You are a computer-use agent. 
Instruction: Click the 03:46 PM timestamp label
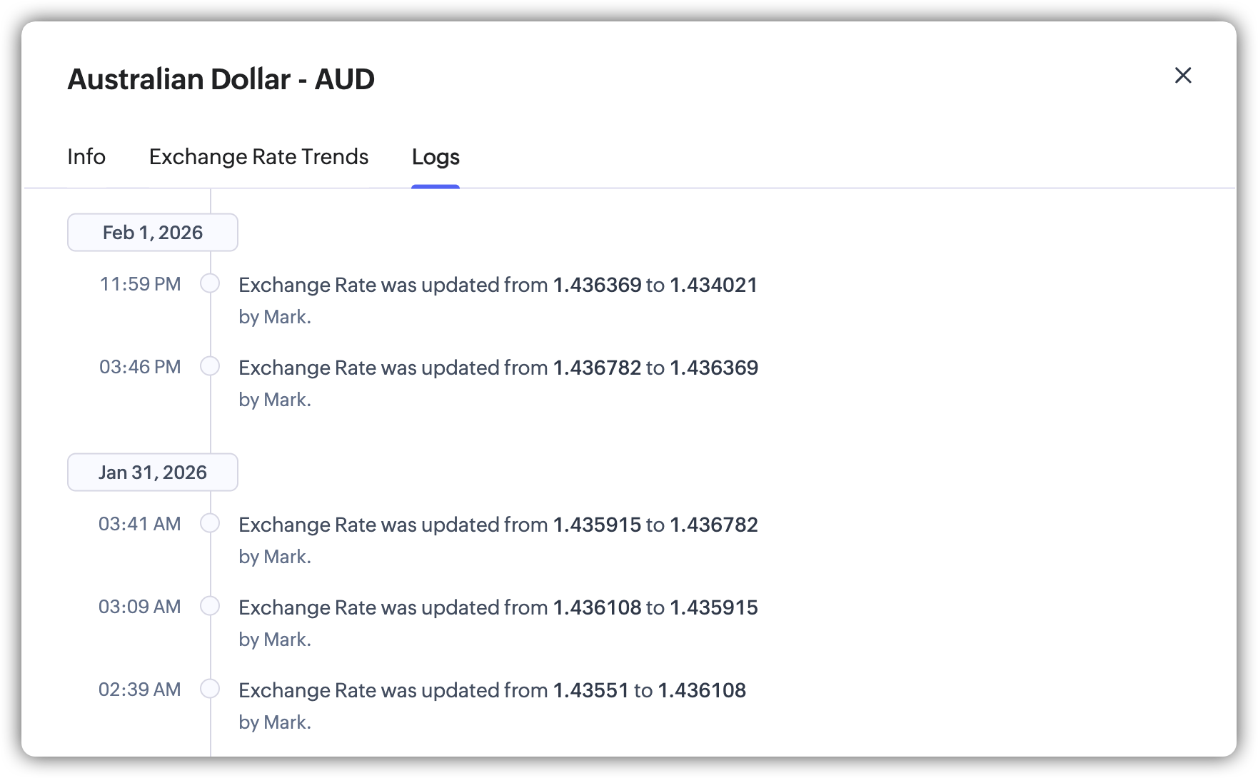(140, 367)
